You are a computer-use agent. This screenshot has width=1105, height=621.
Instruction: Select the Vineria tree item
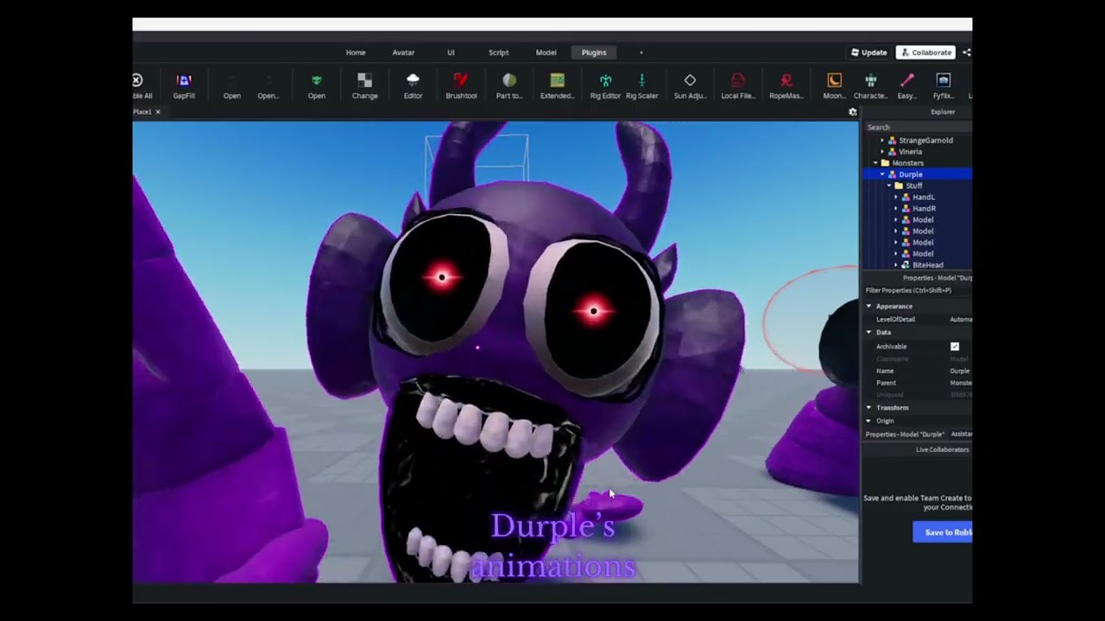coord(910,152)
